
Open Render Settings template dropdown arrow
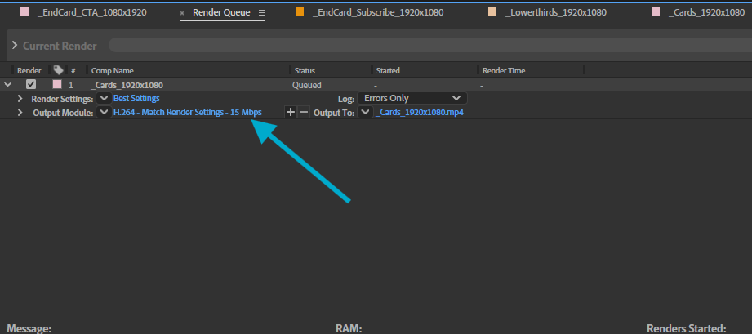[104, 98]
